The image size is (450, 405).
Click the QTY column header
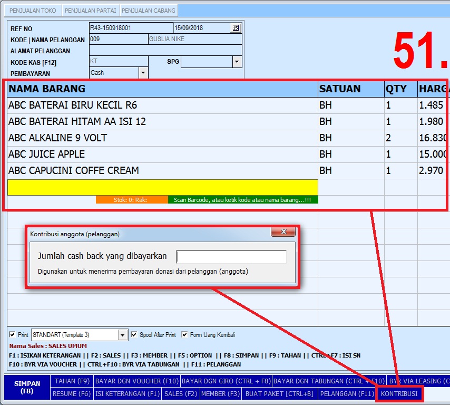point(401,89)
